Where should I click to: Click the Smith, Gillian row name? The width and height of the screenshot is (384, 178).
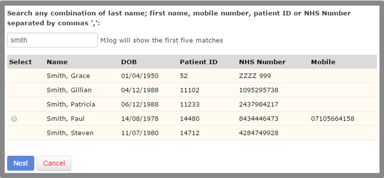pyautogui.click(x=69, y=90)
